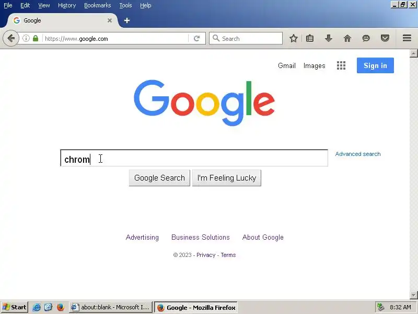Open the About Google link
The image size is (418, 314).
[263, 238]
